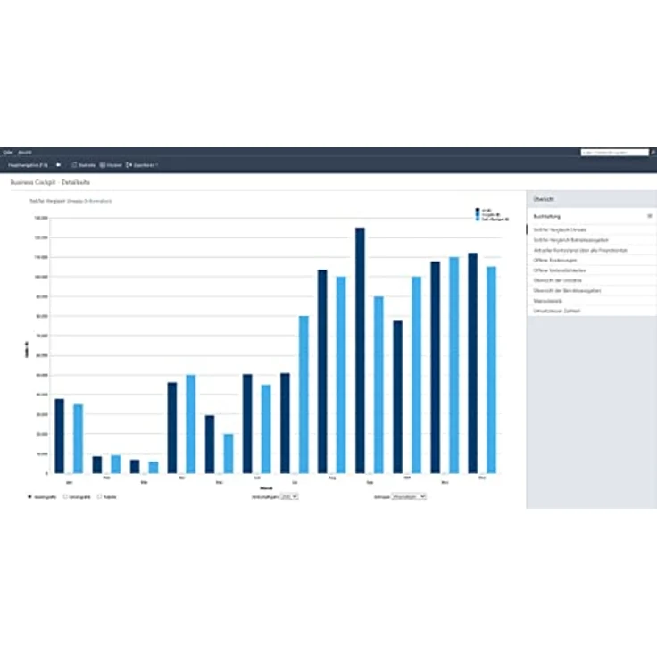
Task: Open the Ansicht menu
Action: [25, 153]
